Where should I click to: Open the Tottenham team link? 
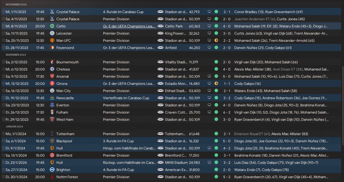[65, 134]
